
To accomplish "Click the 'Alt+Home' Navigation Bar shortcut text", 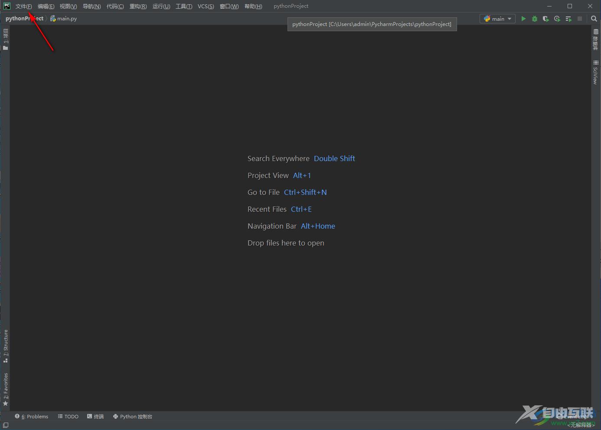I will point(318,226).
